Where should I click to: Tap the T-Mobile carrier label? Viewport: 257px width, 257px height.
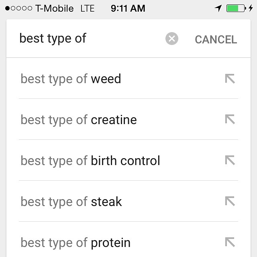coord(55,8)
